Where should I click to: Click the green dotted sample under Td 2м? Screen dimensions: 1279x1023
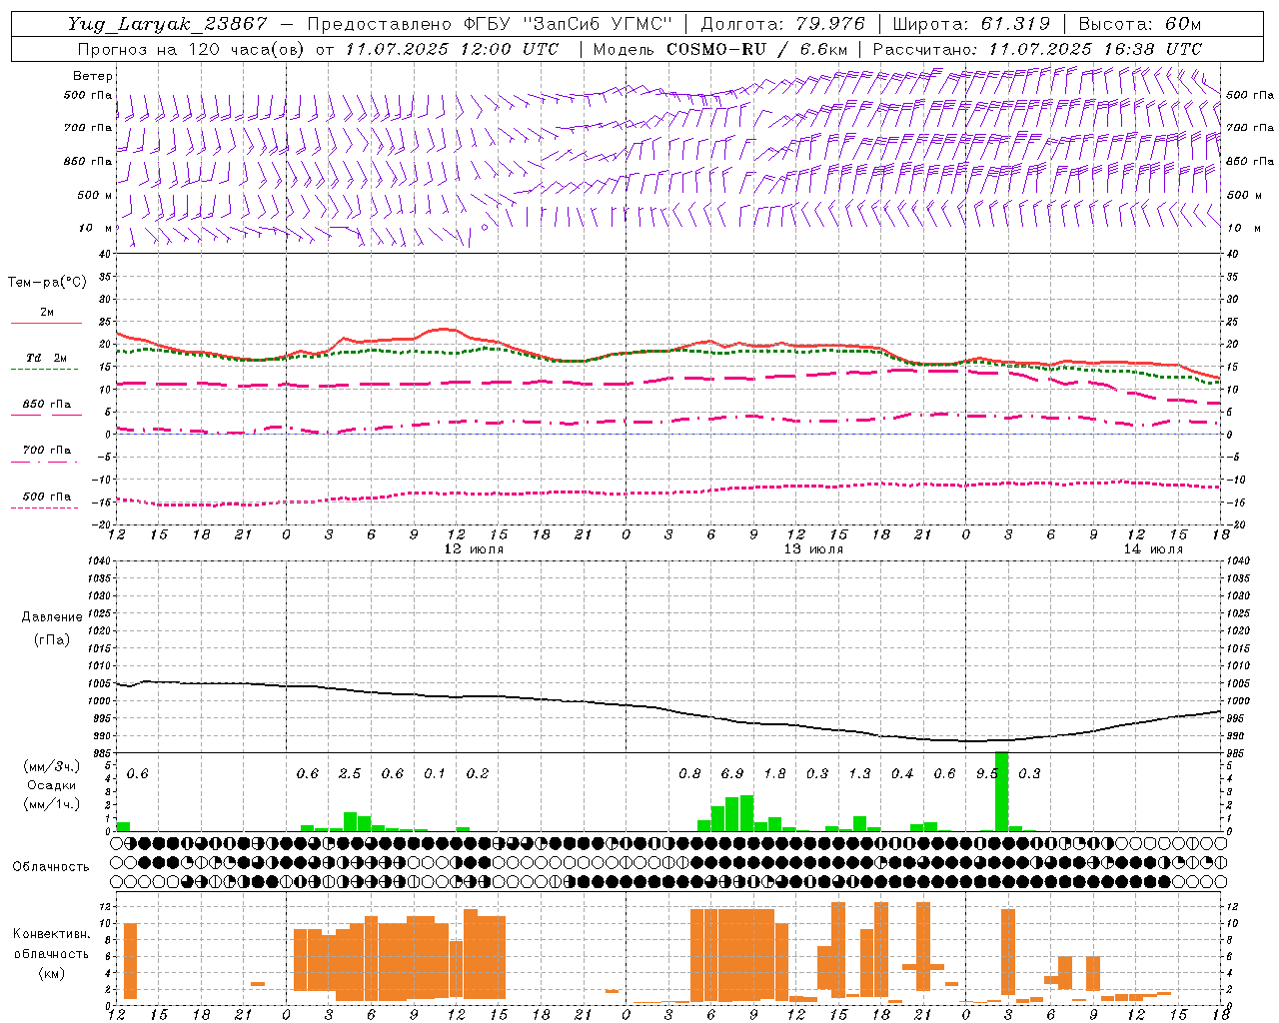(x=45, y=370)
